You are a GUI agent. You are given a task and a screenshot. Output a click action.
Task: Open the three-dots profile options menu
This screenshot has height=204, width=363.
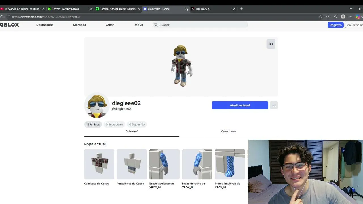274,105
